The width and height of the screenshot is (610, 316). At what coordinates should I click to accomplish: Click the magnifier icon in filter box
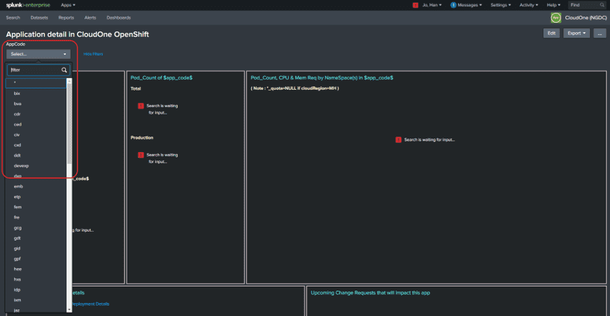click(64, 70)
